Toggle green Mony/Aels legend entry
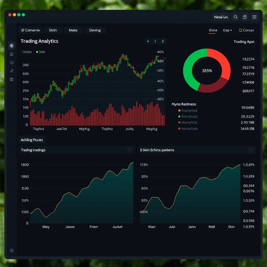Screen dimensions: 267x267 click(188, 117)
